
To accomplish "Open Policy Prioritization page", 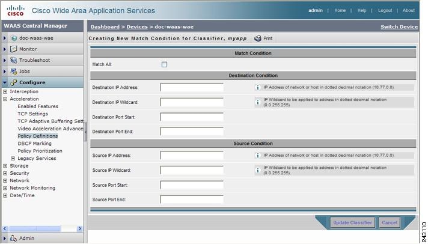I will (40, 151).
